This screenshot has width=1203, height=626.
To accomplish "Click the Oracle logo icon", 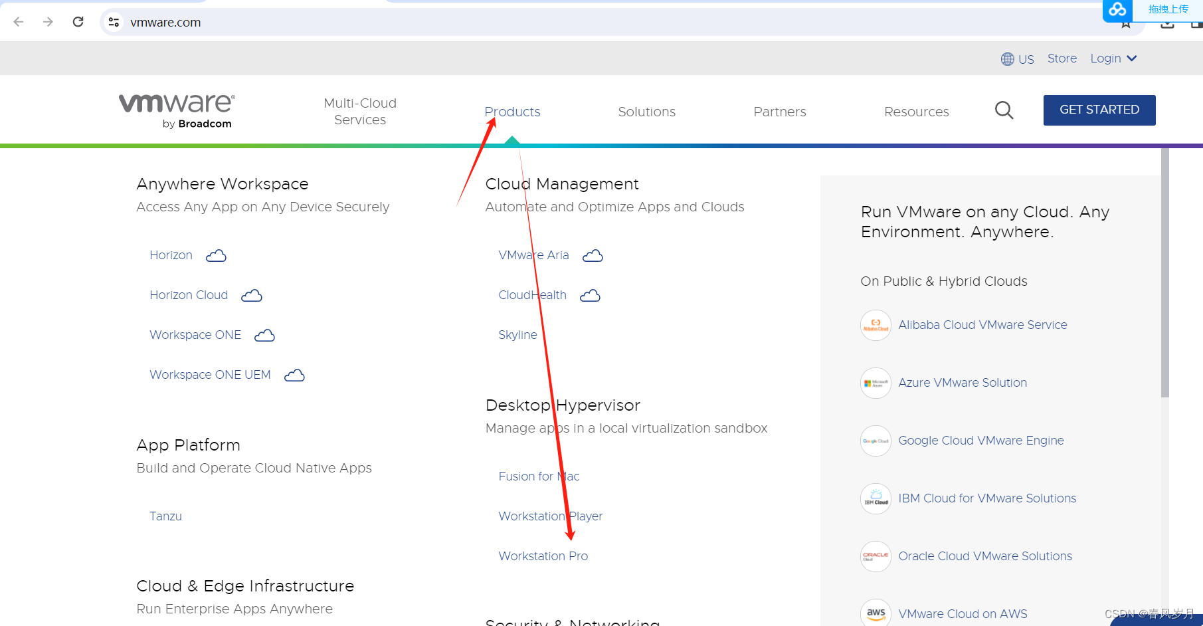I will tap(876, 557).
